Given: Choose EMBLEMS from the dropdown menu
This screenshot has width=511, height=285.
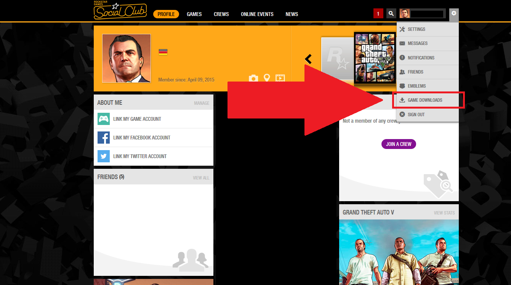Looking at the screenshot, I should point(428,86).
